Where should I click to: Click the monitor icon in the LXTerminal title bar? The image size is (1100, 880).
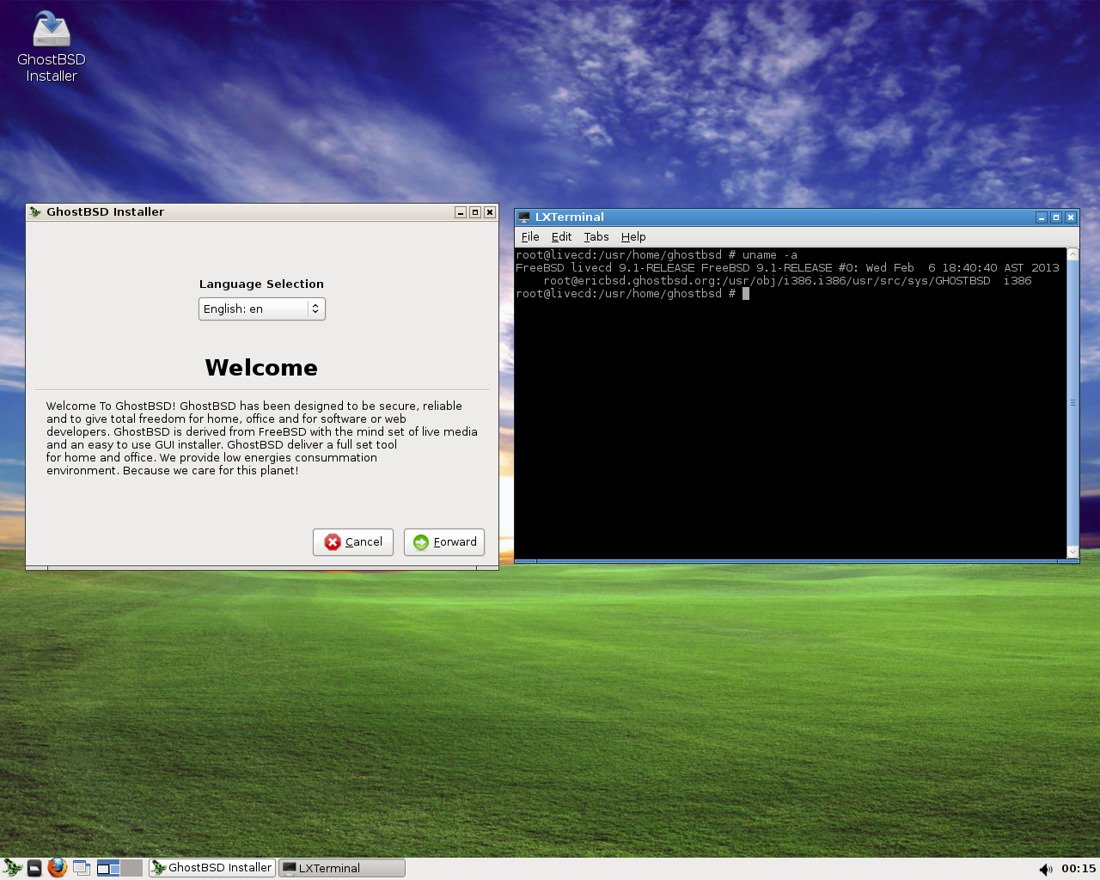(524, 217)
